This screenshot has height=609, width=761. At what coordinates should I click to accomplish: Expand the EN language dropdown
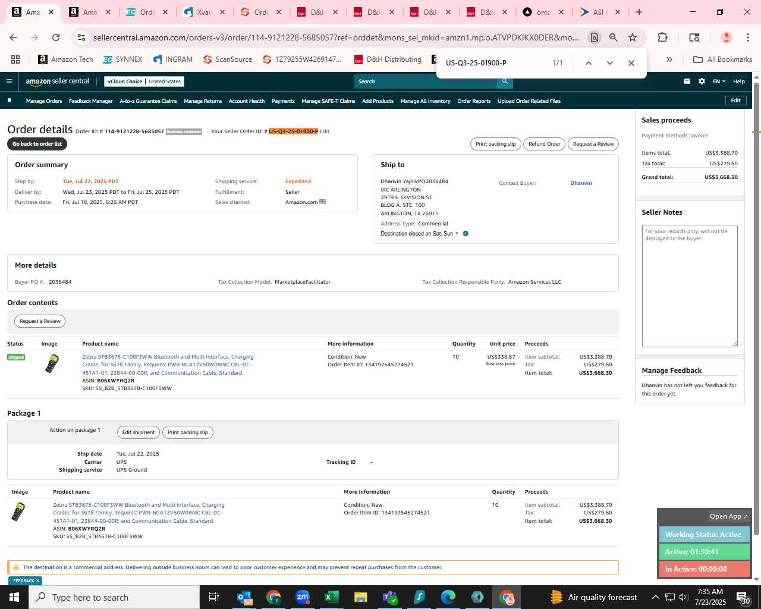click(x=719, y=81)
